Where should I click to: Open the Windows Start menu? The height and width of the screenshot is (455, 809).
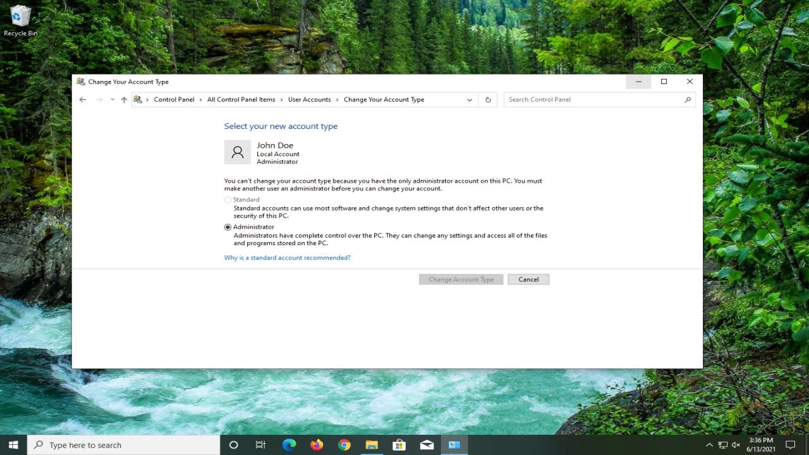click(13, 445)
